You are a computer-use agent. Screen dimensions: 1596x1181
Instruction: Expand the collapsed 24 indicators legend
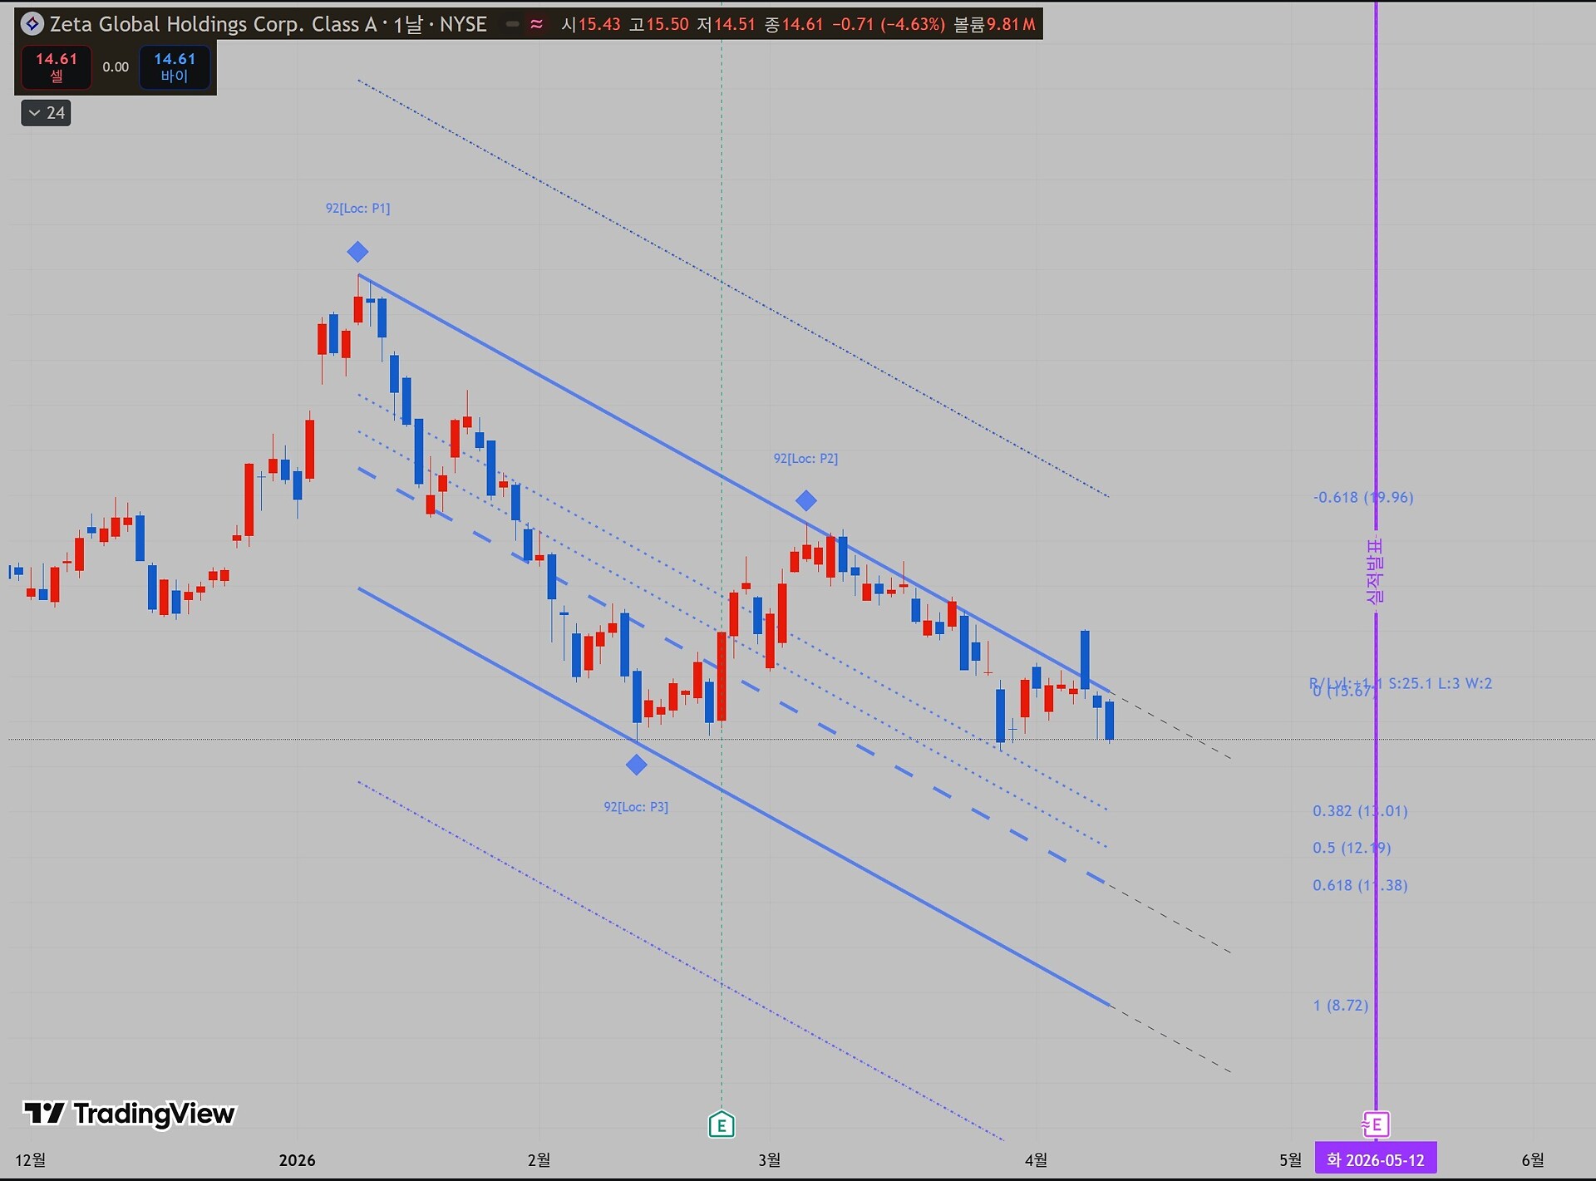point(46,113)
